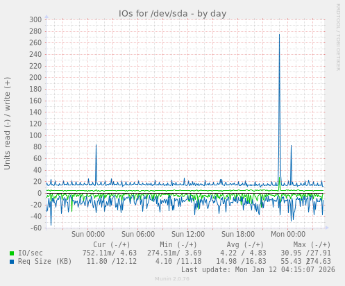Click Req Size max value '55.43 /274.63'
This screenshot has width=345, height=286.
pyautogui.click(x=305, y=262)
